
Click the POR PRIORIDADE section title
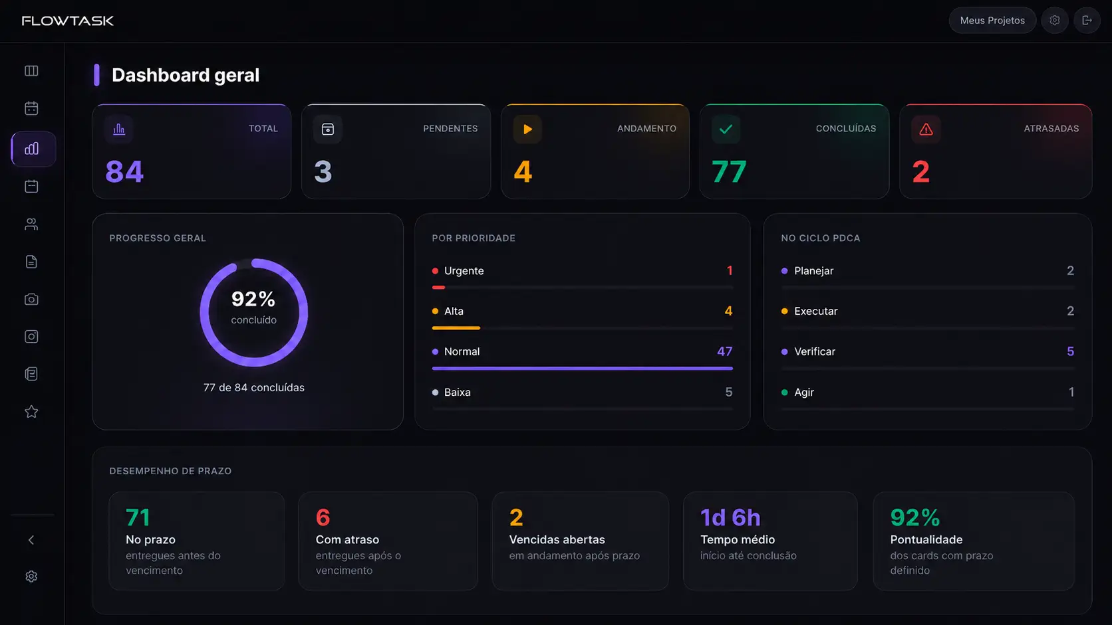point(474,238)
